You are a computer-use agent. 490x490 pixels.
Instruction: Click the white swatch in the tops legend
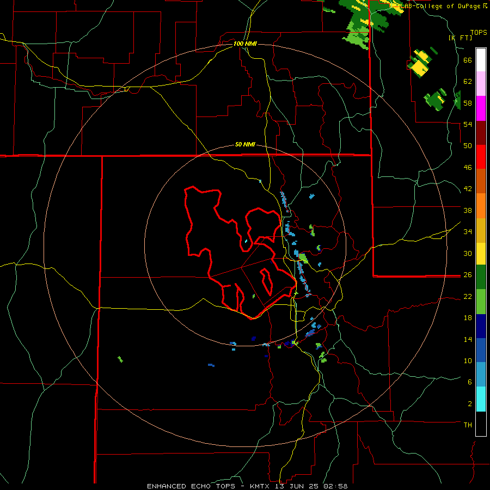[x=481, y=60]
